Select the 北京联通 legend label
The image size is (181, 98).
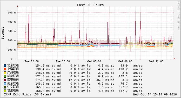click(x=13, y=65)
